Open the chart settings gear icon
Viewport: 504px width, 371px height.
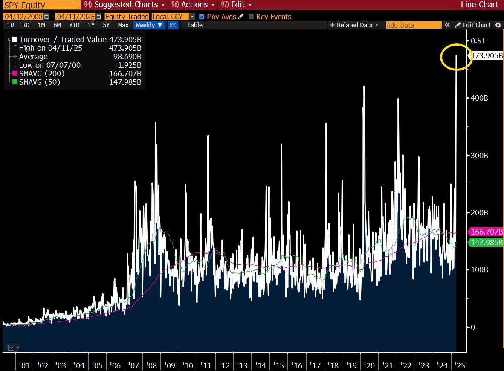click(498, 25)
